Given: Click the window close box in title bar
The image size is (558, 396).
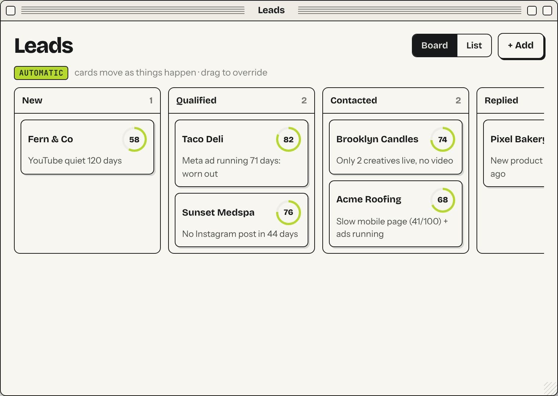Looking at the screenshot, I should click(11, 11).
